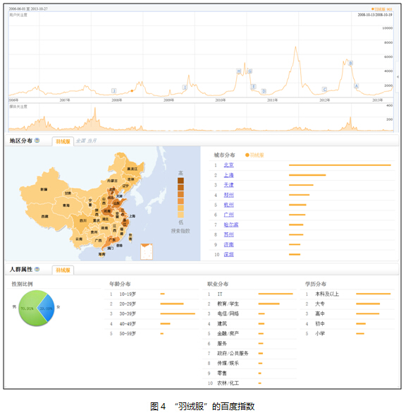Image resolution: width=406 pixels, height=413 pixels.
Task: Open help icon beside 地区分布
Action: click(37, 140)
